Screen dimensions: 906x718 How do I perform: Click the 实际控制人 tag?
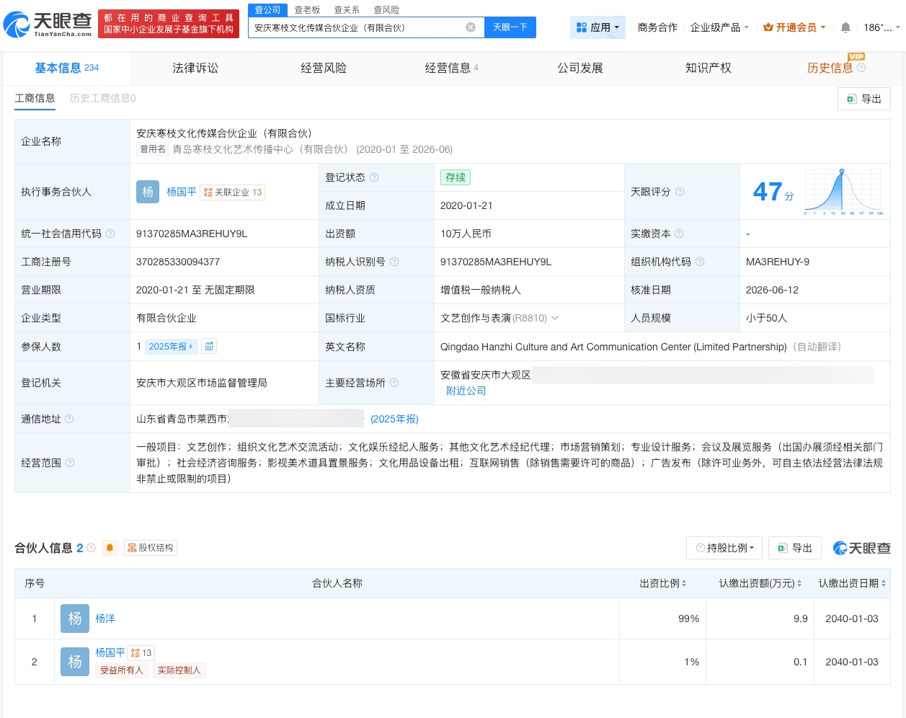tap(179, 670)
